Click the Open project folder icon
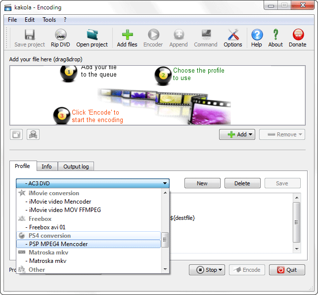 (92, 35)
